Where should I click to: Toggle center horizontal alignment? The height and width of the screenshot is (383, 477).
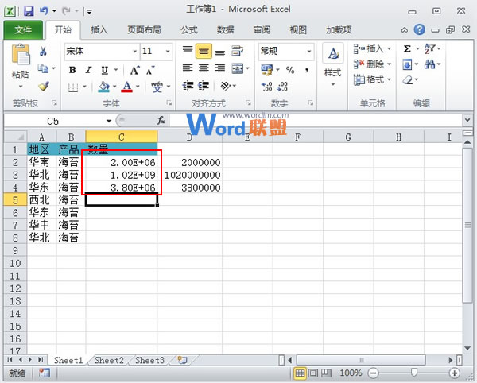click(203, 69)
